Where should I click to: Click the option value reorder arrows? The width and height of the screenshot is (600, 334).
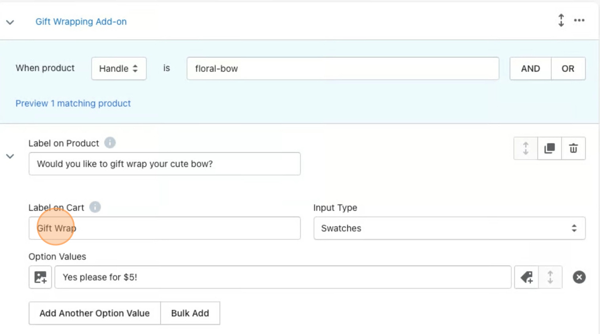coord(550,277)
